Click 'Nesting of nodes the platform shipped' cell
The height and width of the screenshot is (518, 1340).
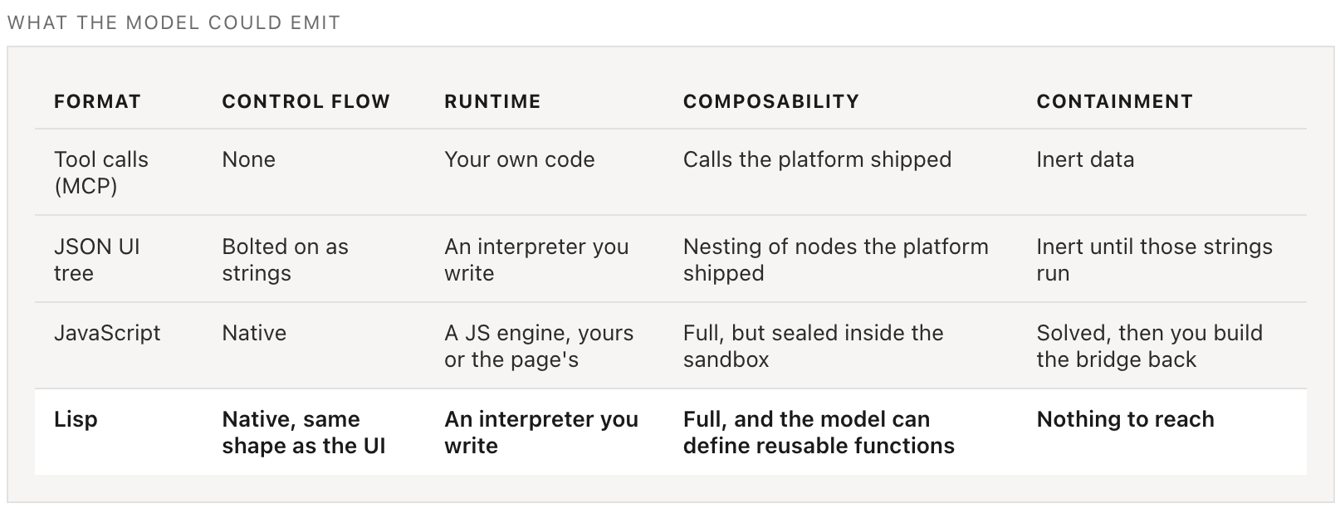point(835,260)
